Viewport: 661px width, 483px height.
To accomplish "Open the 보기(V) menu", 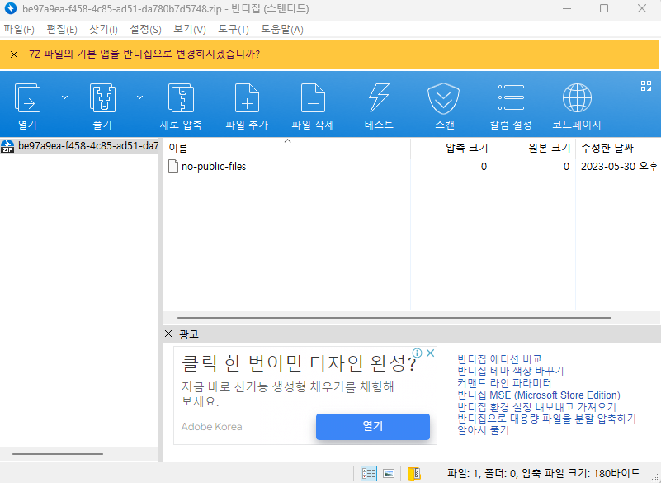I will click(190, 30).
